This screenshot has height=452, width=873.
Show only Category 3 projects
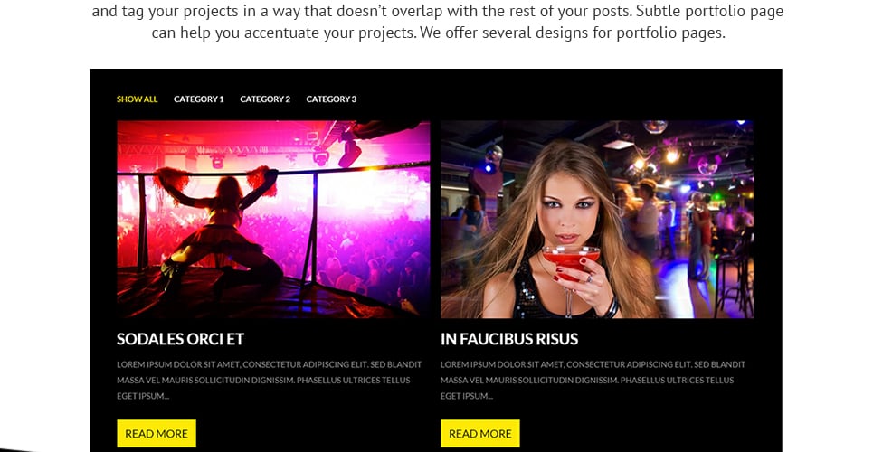(x=331, y=99)
